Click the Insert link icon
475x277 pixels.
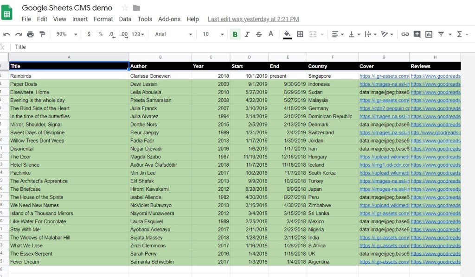pos(405,34)
